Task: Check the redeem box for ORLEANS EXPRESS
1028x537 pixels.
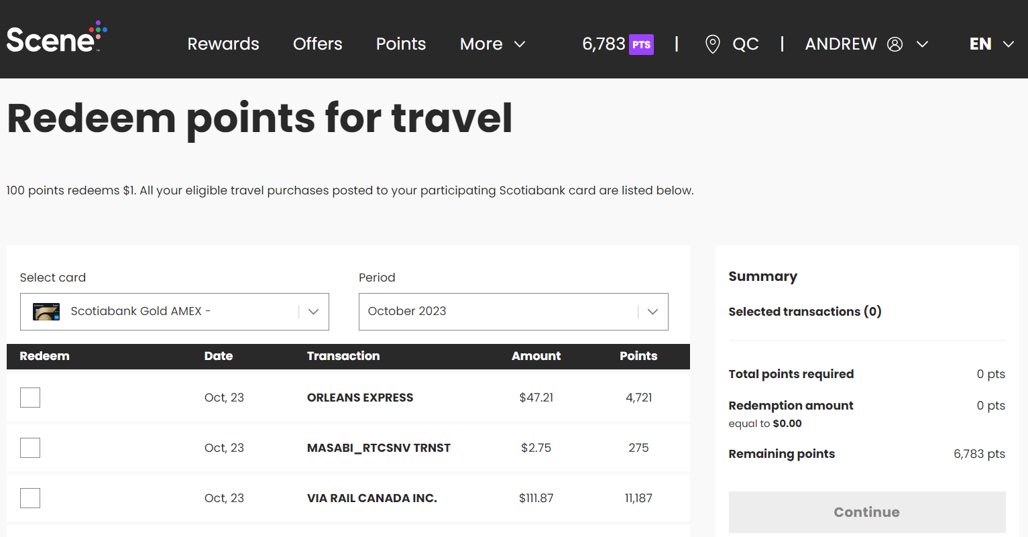Action: (30, 397)
